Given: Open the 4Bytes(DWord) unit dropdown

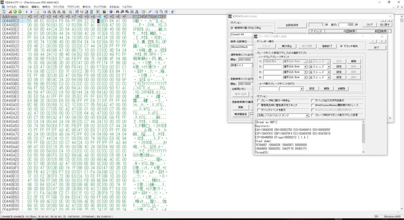Looking at the screenshot, I should tap(242, 47).
